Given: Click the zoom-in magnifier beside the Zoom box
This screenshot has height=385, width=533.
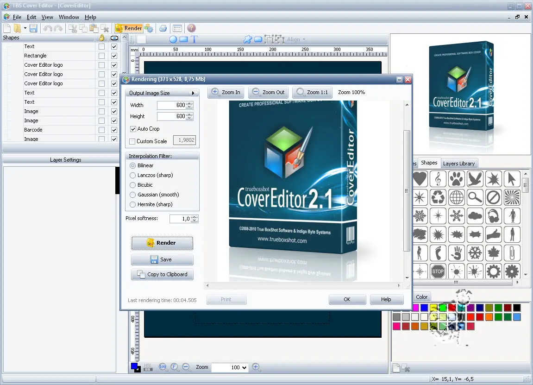Looking at the screenshot, I should (x=256, y=367).
